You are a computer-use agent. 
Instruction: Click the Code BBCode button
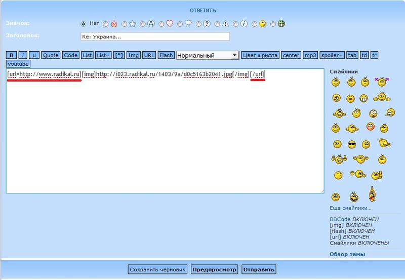coord(71,55)
